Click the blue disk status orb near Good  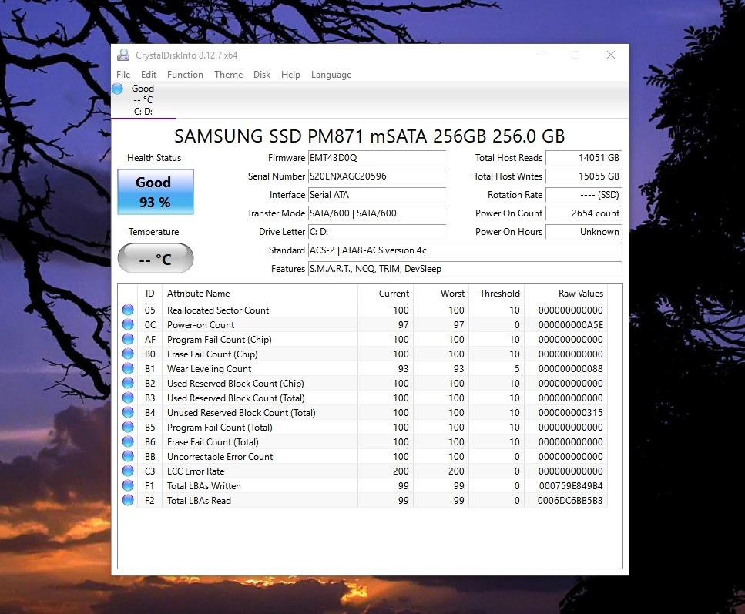coord(117,89)
